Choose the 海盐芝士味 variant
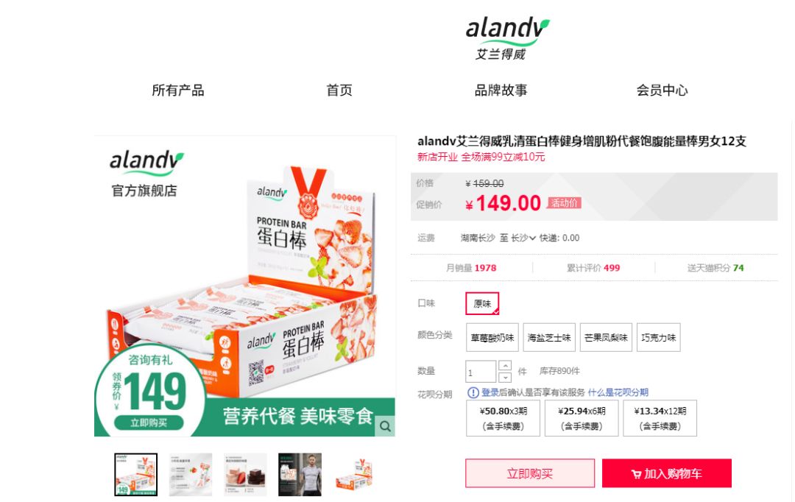795x502 pixels. tap(549, 337)
